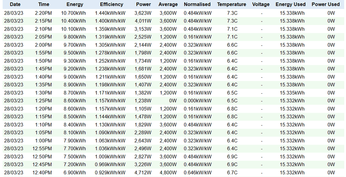Select the 1.440kWh/kW efficiency value
346x177 pixels.
[110, 13]
